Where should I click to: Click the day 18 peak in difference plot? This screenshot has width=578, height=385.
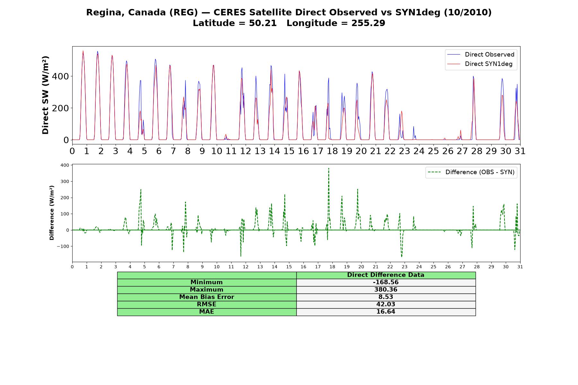pyautogui.click(x=328, y=168)
